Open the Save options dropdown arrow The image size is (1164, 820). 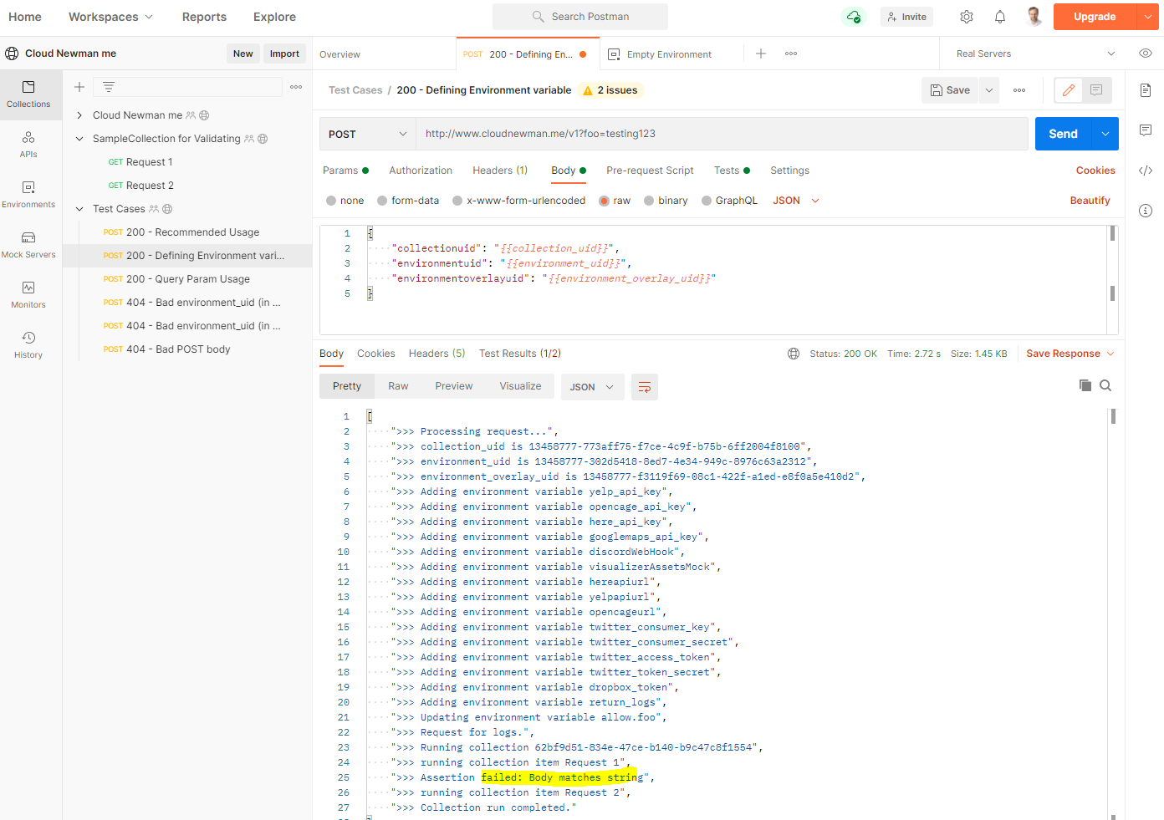pos(989,90)
